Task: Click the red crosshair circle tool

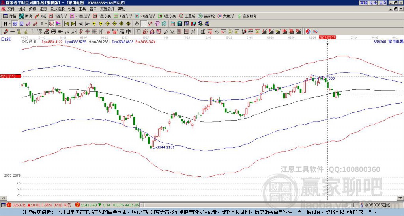Action: [x=80, y=32]
